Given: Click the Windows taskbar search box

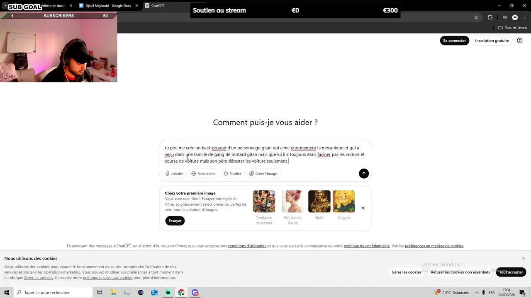Looking at the screenshot, I should click(53, 293).
